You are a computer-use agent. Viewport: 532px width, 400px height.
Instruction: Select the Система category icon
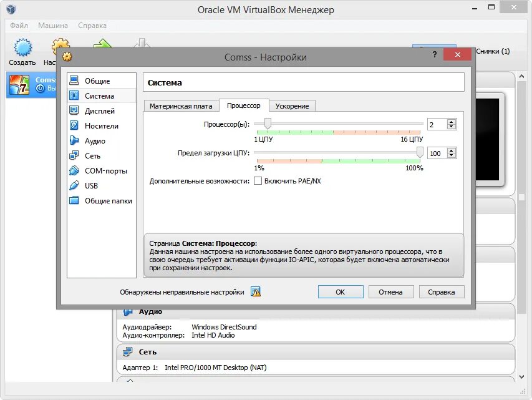[74, 95]
